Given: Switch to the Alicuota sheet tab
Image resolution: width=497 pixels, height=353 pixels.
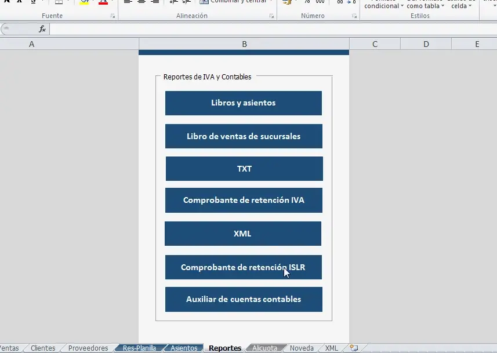Looking at the screenshot, I should pyautogui.click(x=264, y=348).
